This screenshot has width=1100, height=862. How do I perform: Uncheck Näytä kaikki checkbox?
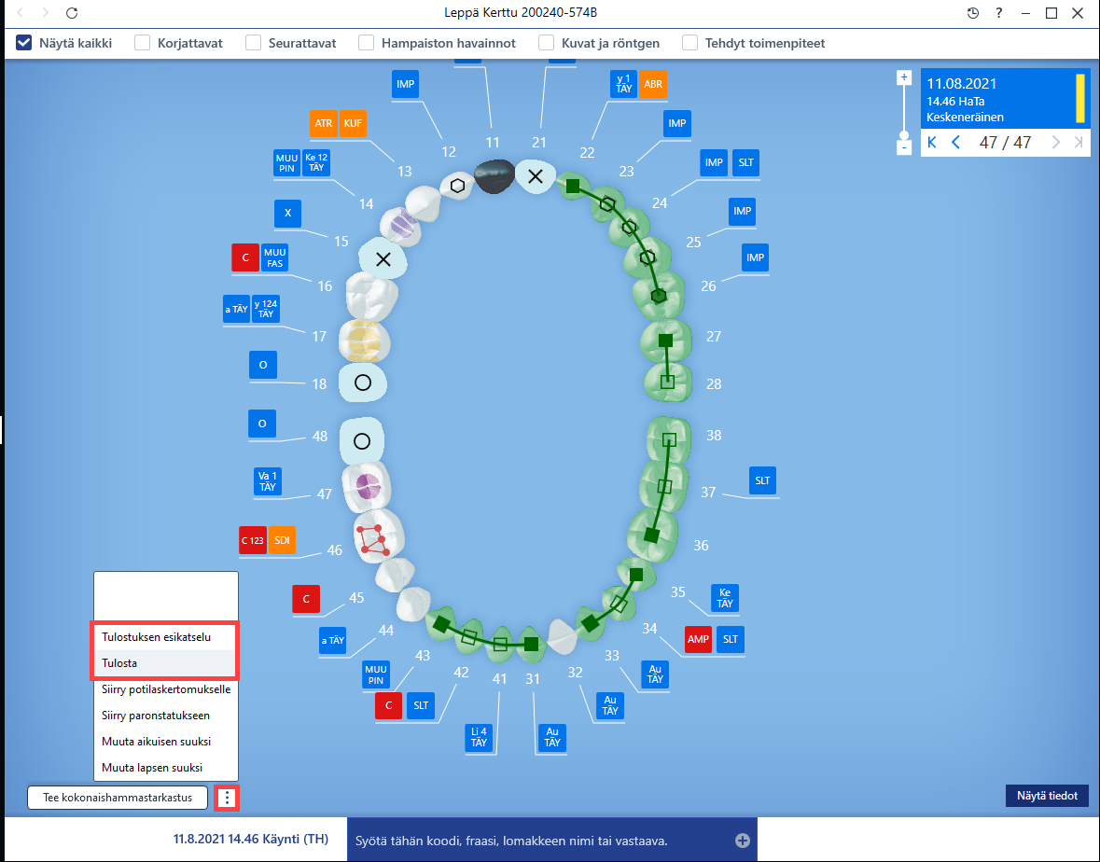click(x=24, y=43)
